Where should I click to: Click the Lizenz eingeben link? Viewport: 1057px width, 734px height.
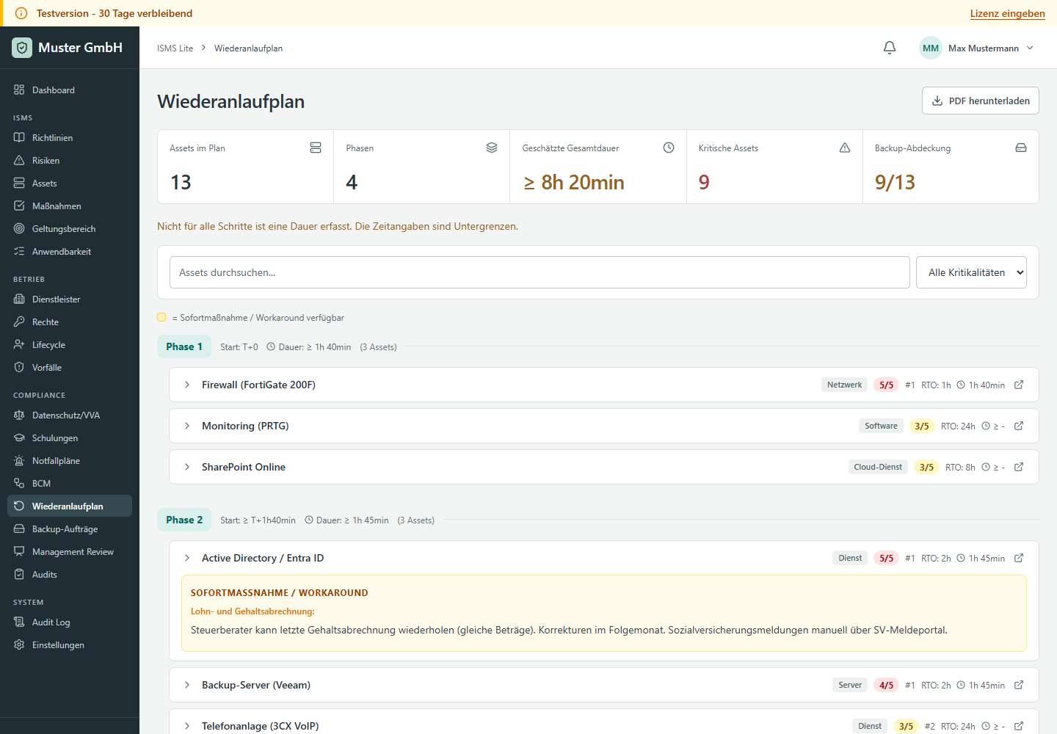tap(1007, 13)
